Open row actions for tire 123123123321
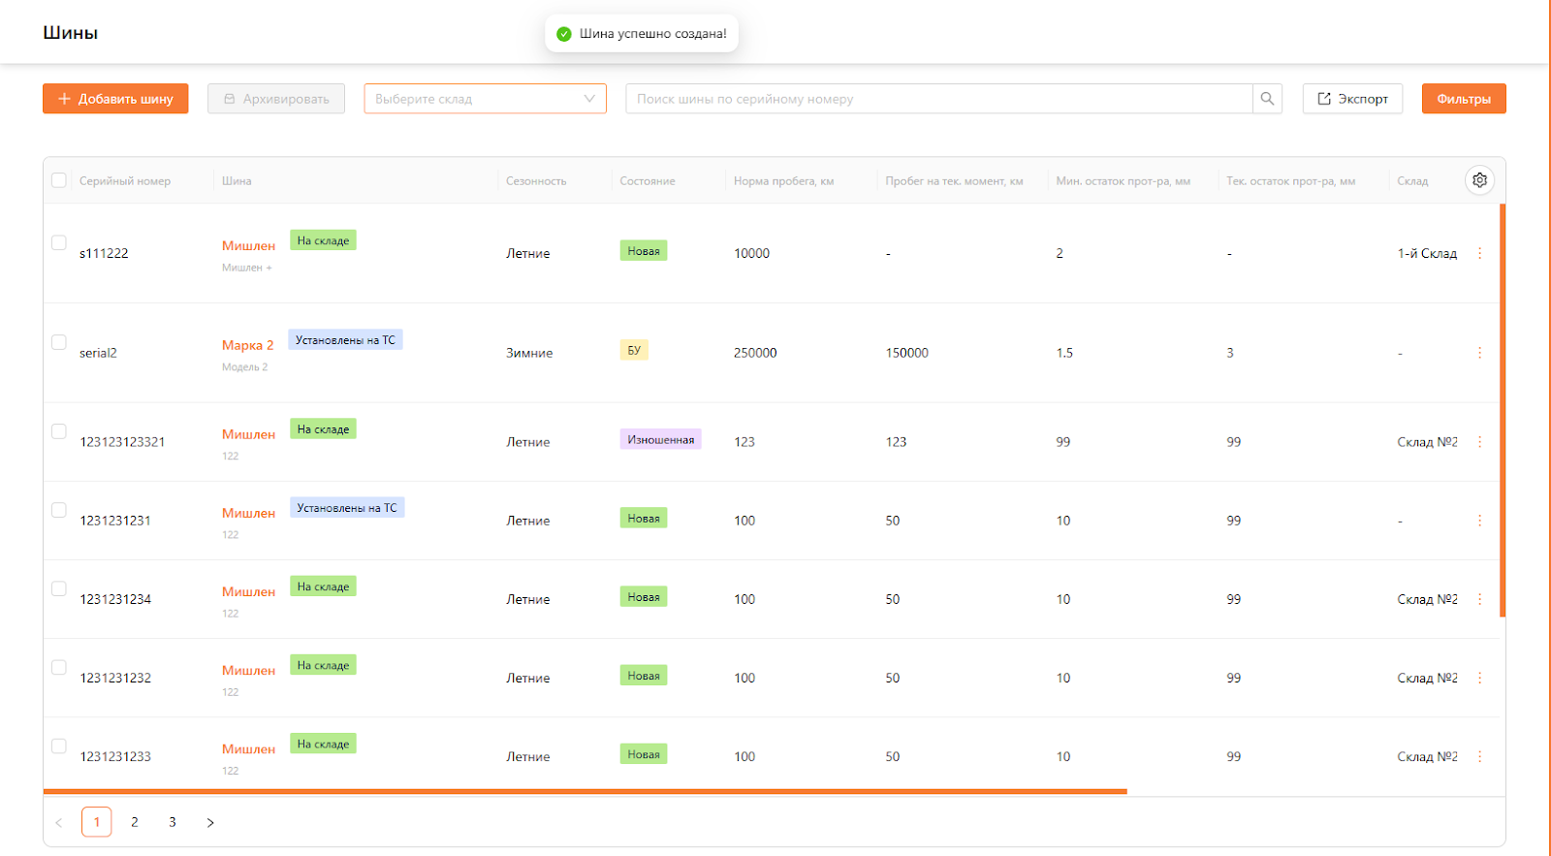Viewport: 1551px width, 856px height. click(x=1479, y=442)
